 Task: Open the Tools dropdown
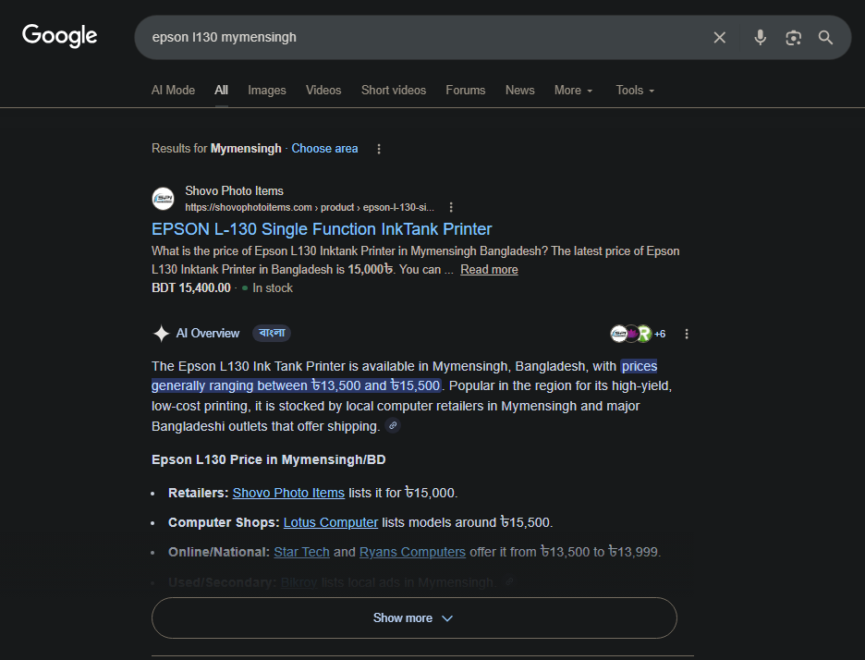[x=635, y=91]
